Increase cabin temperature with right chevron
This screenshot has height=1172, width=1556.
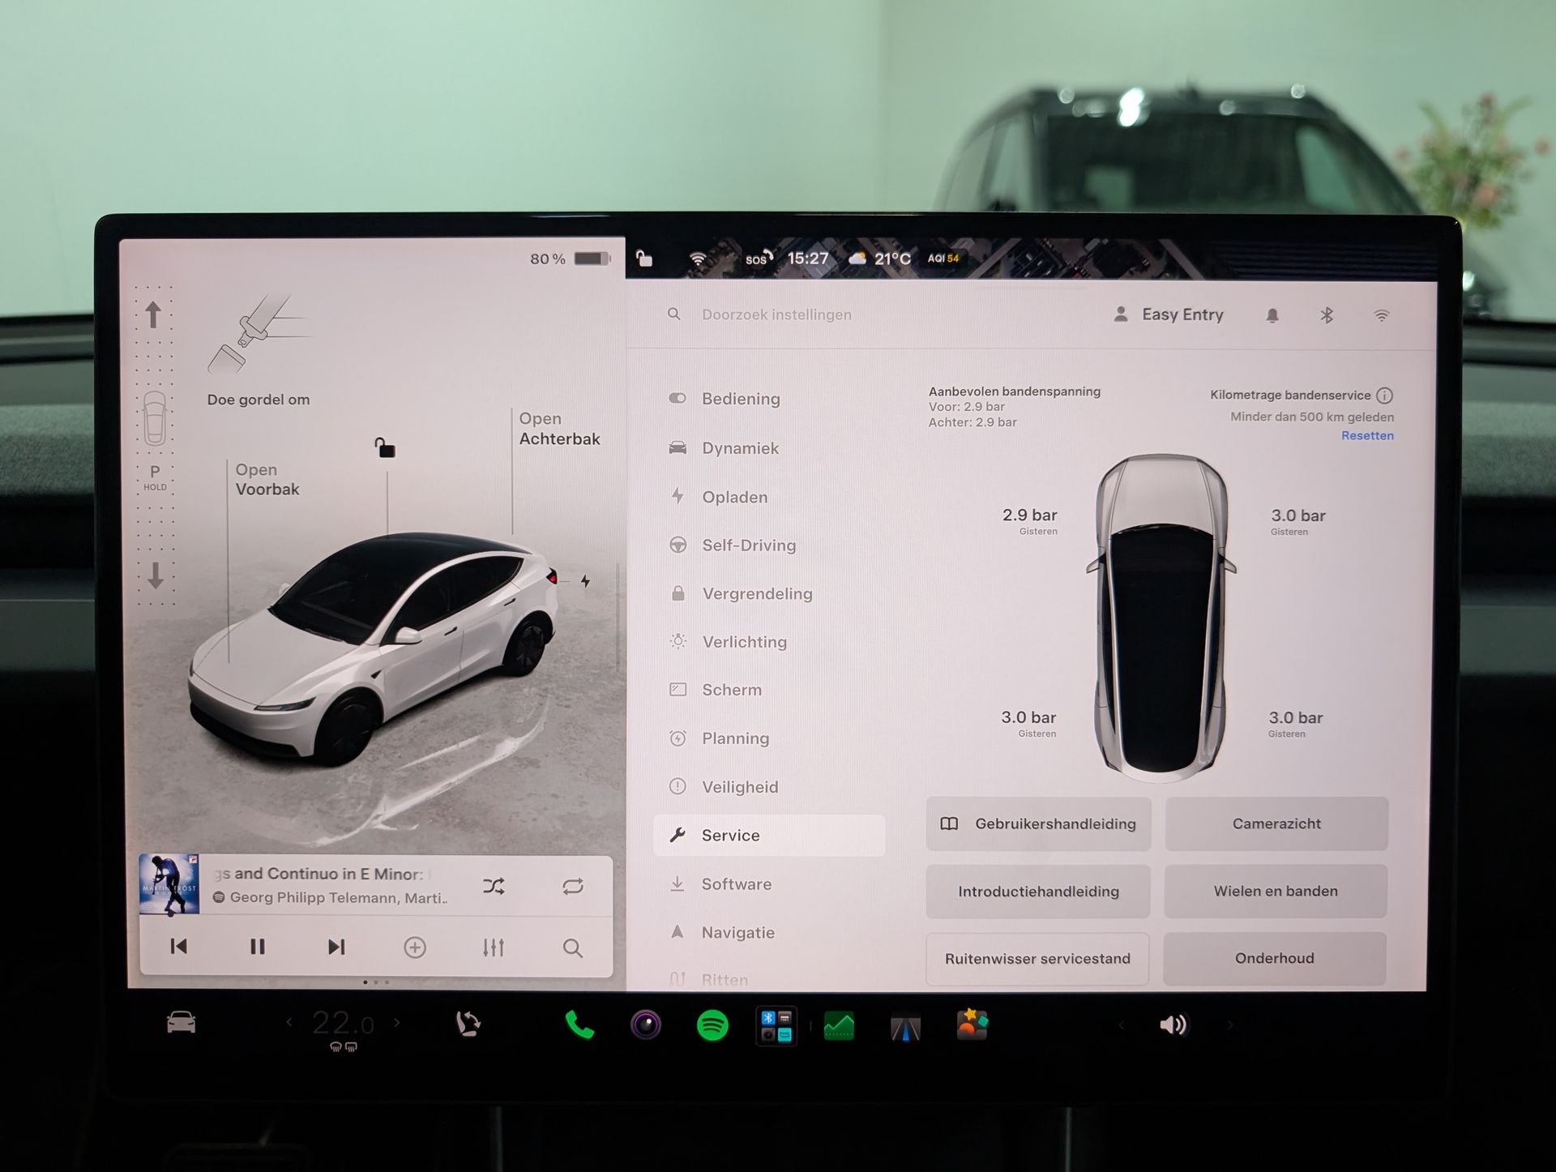click(x=397, y=1023)
